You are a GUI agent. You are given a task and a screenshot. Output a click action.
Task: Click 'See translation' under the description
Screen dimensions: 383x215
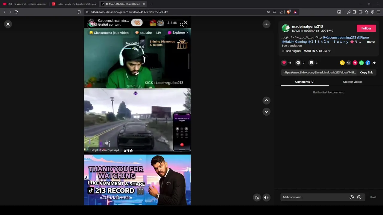291,46
